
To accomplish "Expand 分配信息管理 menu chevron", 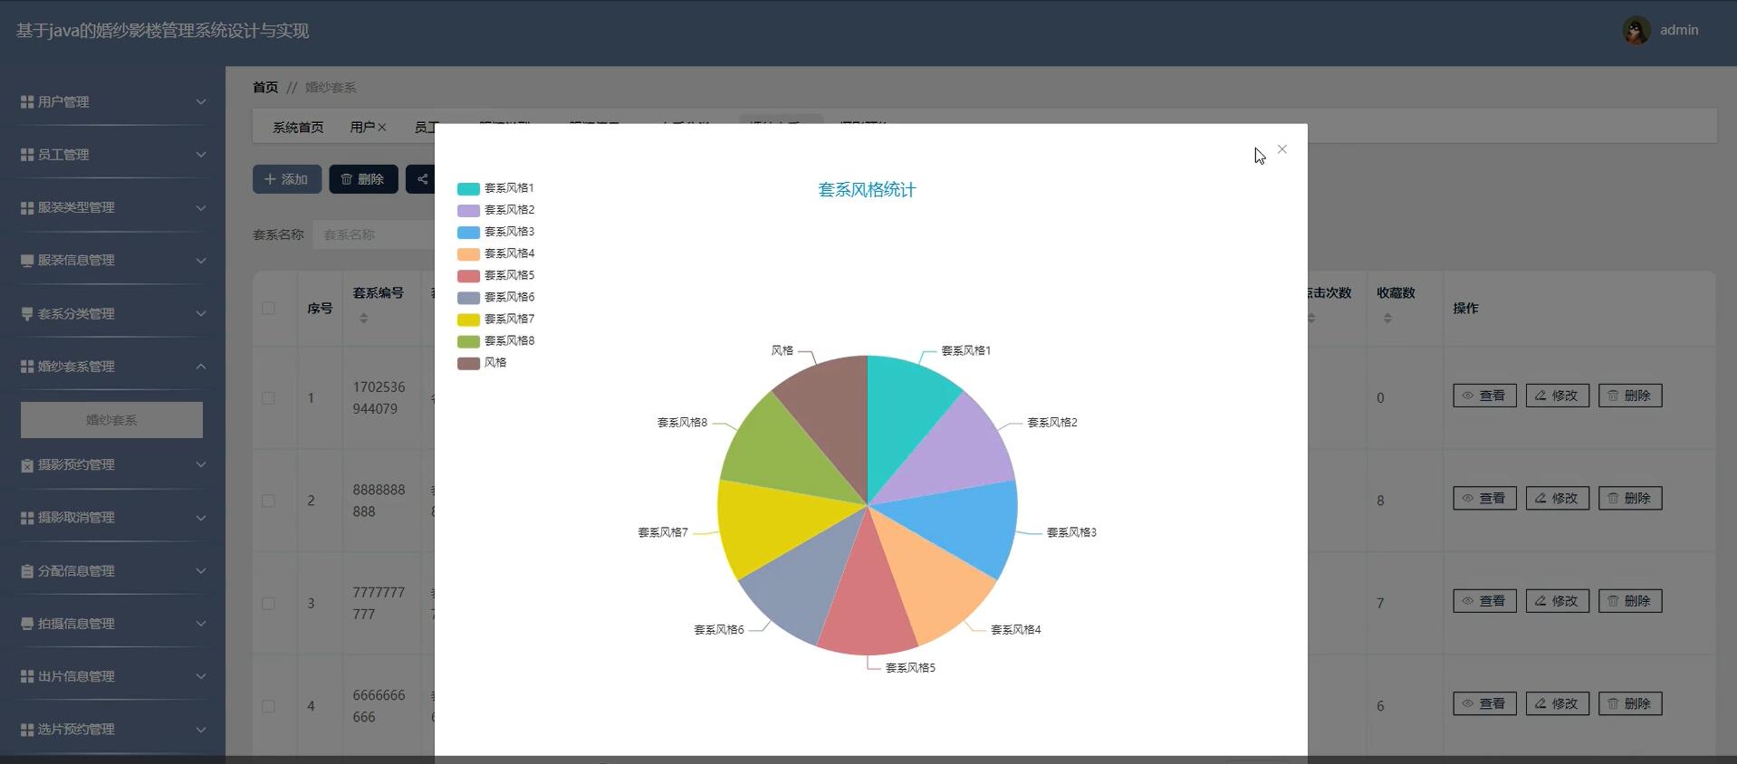I will click(201, 571).
